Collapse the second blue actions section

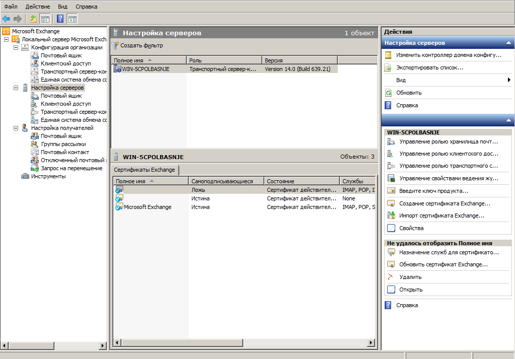tap(508, 120)
